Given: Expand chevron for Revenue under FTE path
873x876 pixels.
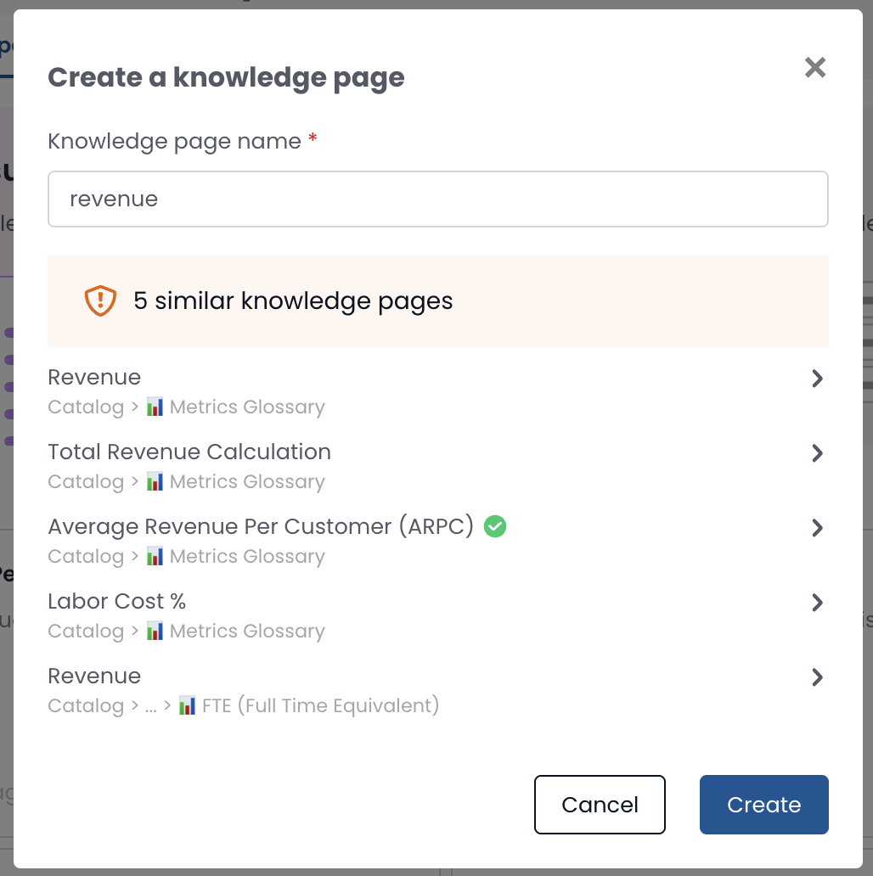Looking at the screenshot, I should click(x=817, y=677).
